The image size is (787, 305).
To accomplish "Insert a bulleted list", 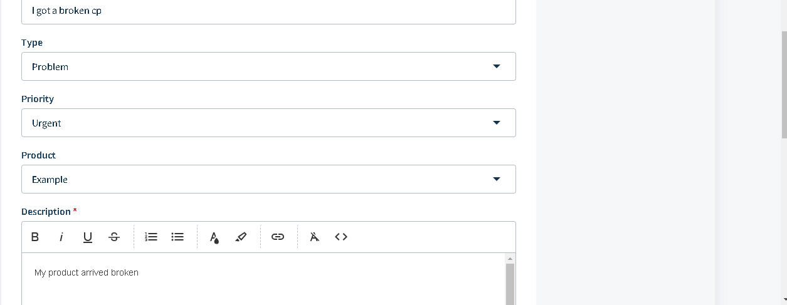I will coord(177,237).
